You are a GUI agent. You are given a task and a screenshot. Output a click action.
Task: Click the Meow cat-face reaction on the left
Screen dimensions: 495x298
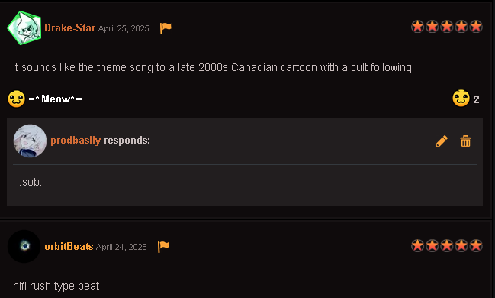(x=17, y=99)
